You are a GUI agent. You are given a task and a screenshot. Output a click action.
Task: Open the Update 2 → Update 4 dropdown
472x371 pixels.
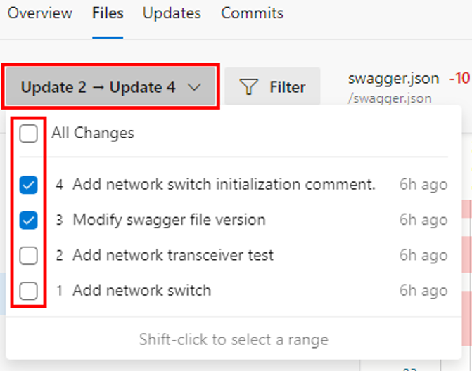[x=110, y=86]
